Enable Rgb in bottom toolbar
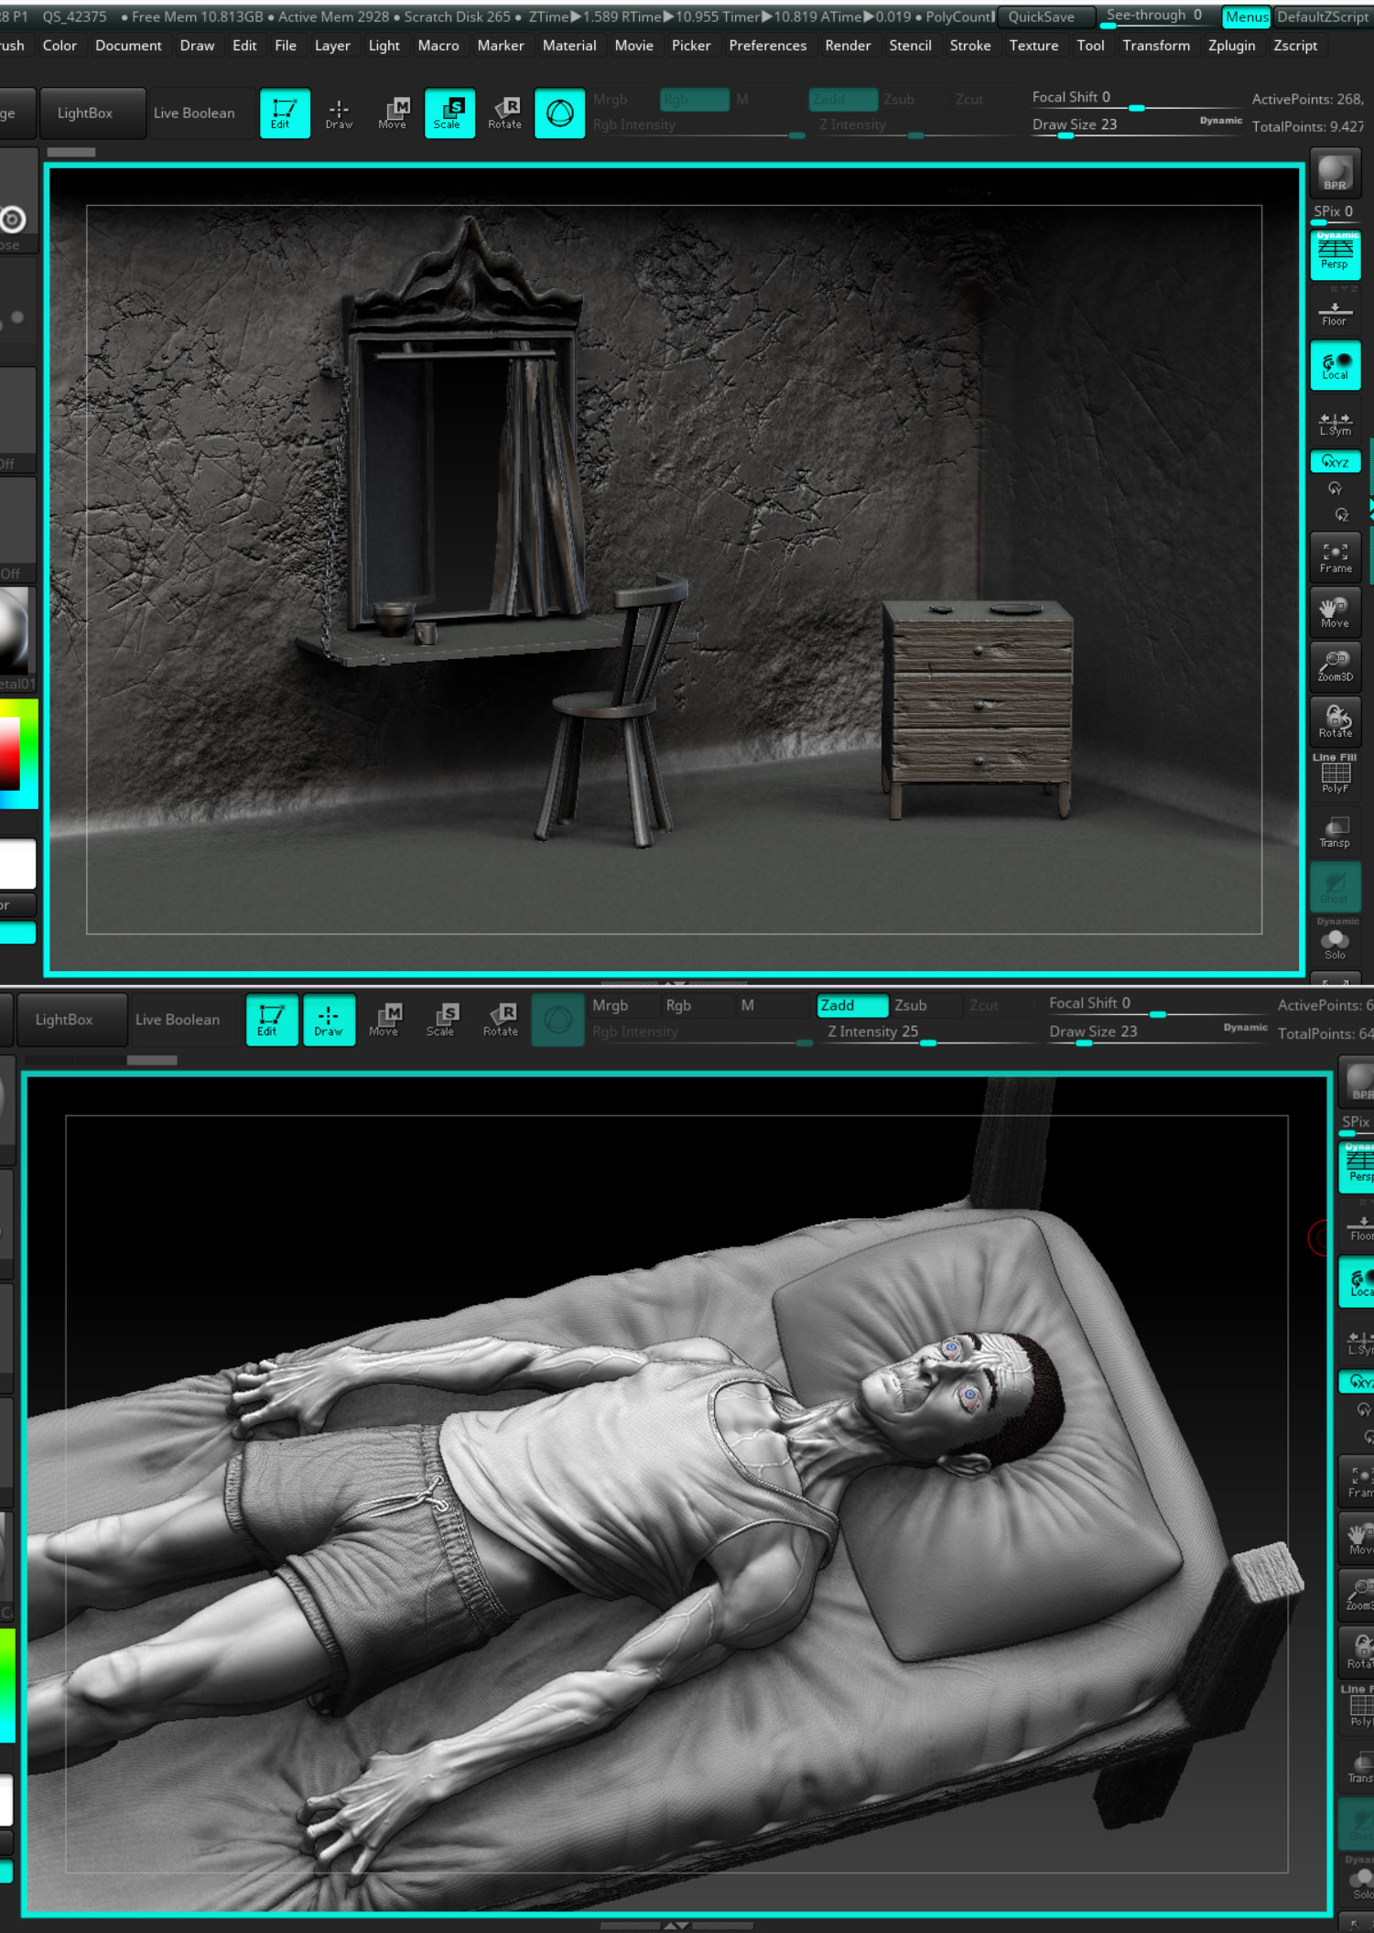Image resolution: width=1374 pixels, height=1933 pixels. click(697, 1005)
